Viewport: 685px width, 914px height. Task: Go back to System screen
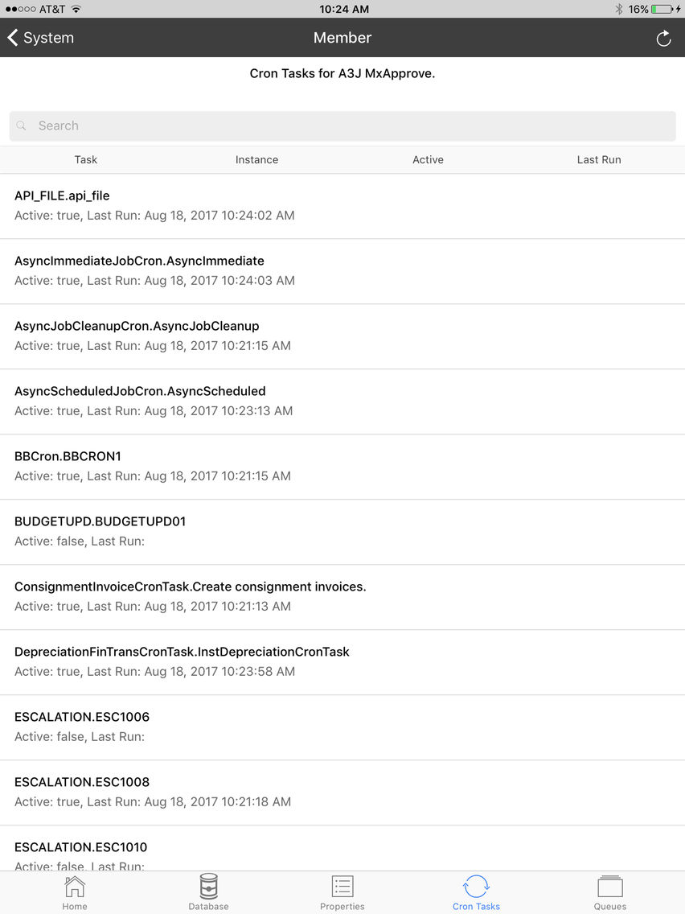coord(41,38)
